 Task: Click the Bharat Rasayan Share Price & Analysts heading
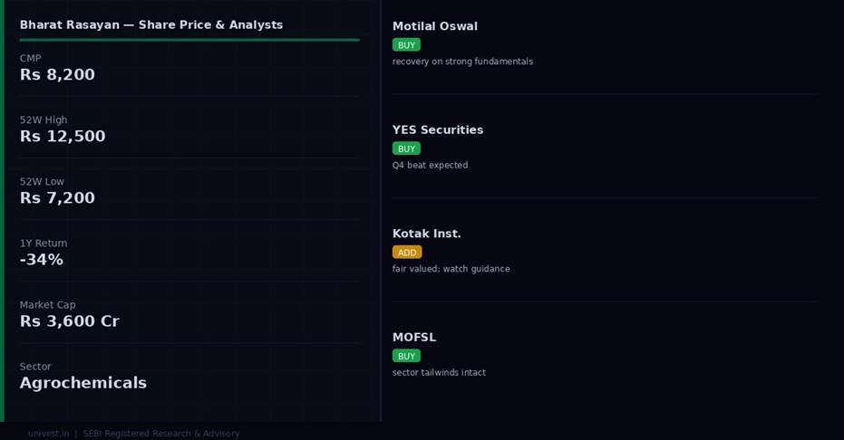click(x=151, y=24)
